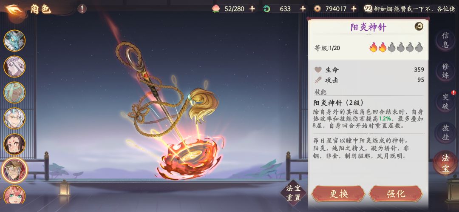This screenshot has width=459, height=212.
Task: Open the 信息 tab
Action: coord(445,40)
